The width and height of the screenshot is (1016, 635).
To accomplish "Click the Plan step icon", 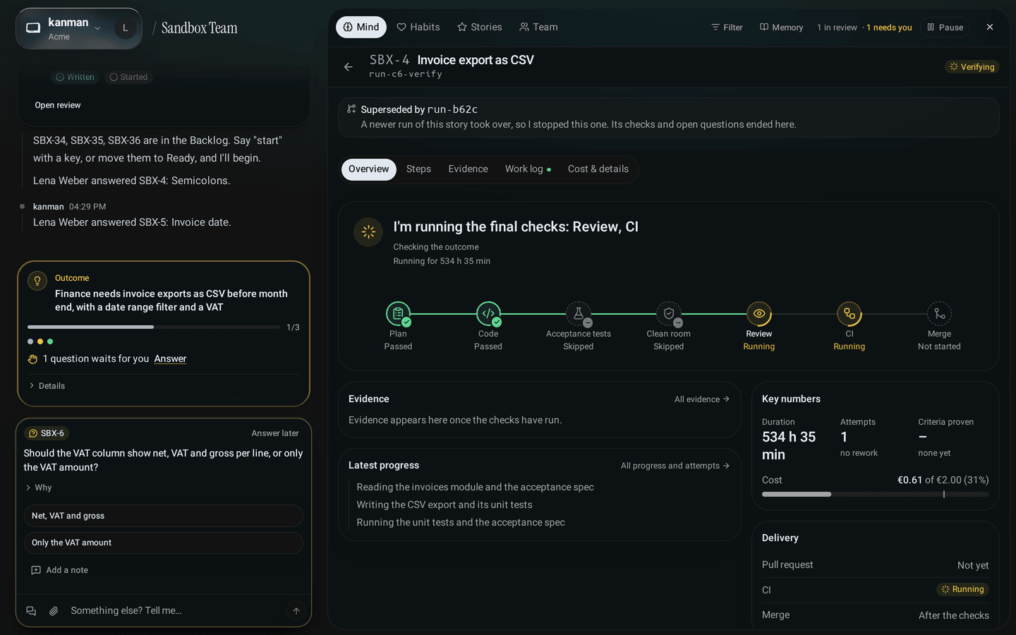I will coord(398,314).
